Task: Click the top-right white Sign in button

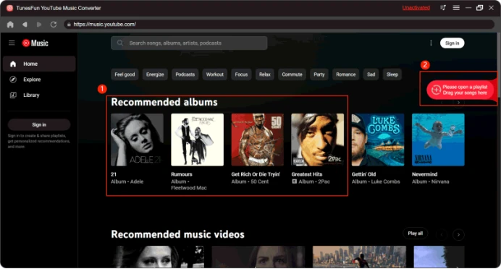Action: point(452,43)
